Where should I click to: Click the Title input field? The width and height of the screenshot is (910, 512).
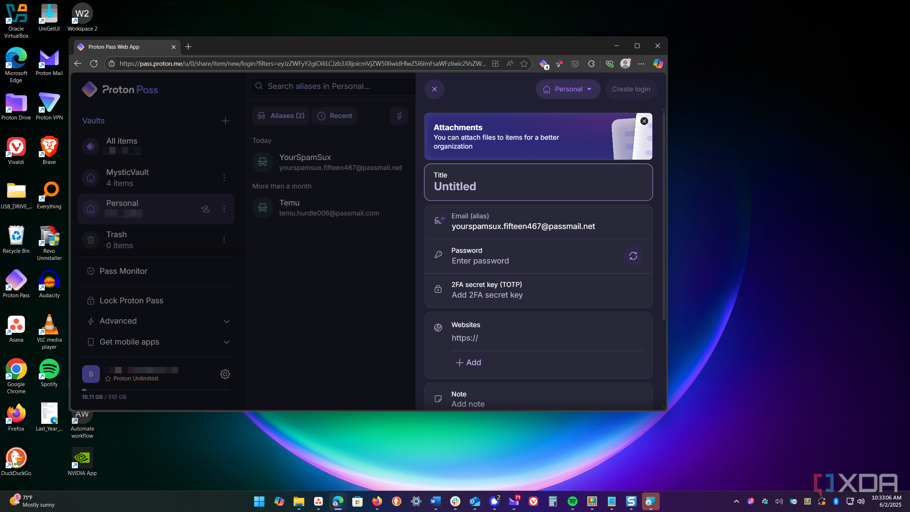pyautogui.click(x=538, y=182)
